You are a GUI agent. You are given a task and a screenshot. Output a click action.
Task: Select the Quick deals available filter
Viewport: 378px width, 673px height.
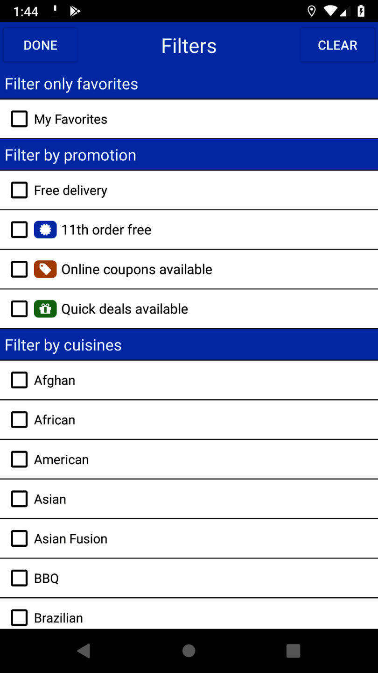point(19,309)
